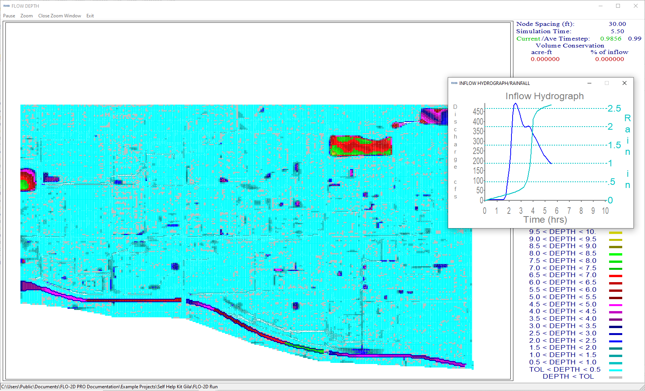This screenshot has width=645, height=391.
Task: Click the Inflow Hydrograph window title icon
Action: pyautogui.click(x=454, y=83)
